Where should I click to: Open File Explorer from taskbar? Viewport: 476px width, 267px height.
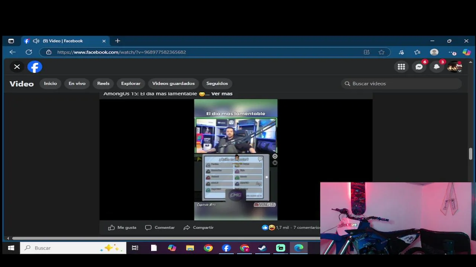click(x=190, y=248)
